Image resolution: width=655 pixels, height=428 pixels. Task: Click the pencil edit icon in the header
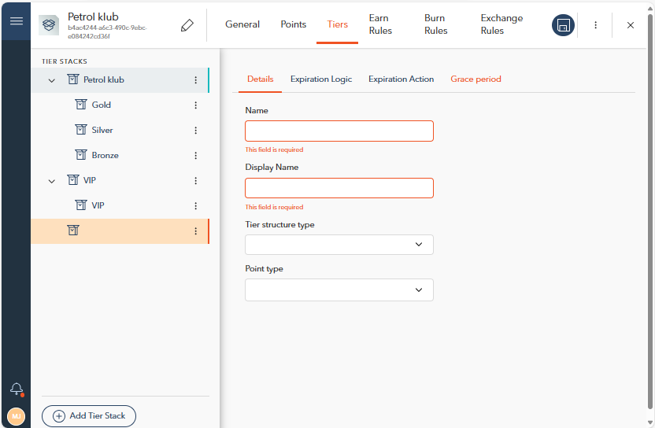pos(187,25)
